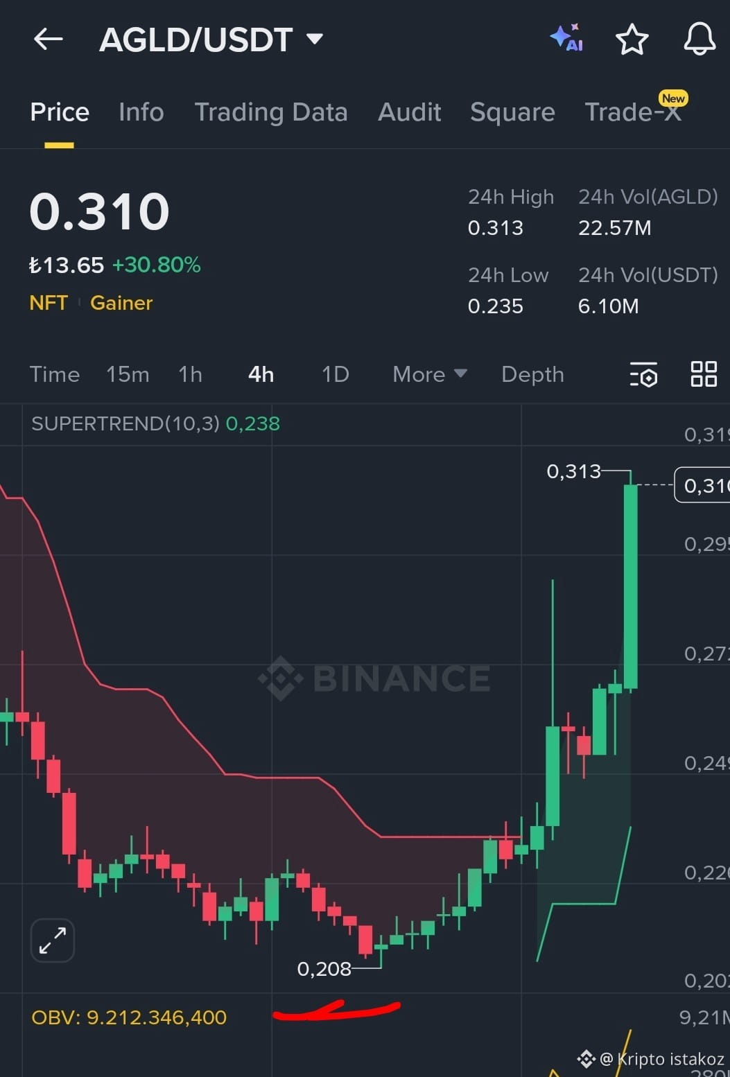Select the 1h timeframe
This screenshot has height=1077, width=730.
pyautogui.click(x=190, y=374)
